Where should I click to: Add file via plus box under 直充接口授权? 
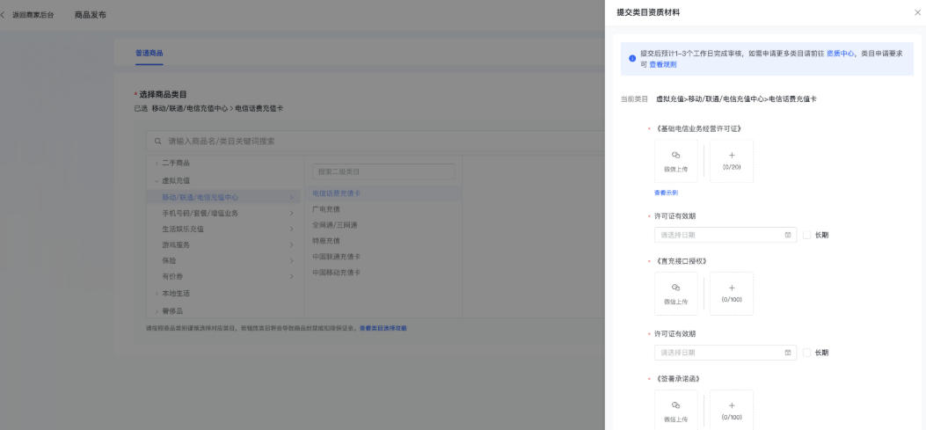pos(732,294)
